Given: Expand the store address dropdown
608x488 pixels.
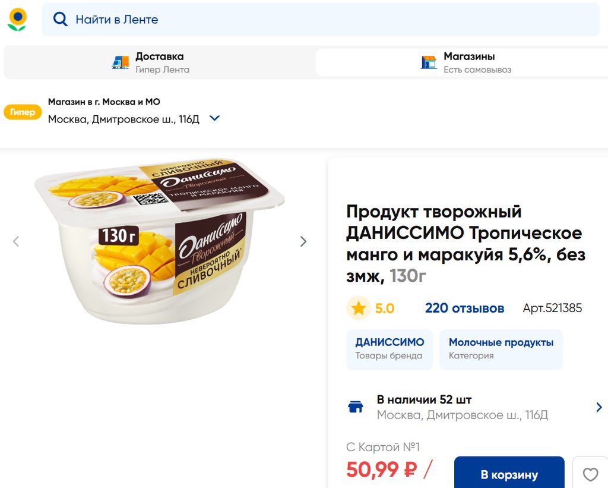Looking at the screenshot, I should pyautogui.click(x=215, y=118).
